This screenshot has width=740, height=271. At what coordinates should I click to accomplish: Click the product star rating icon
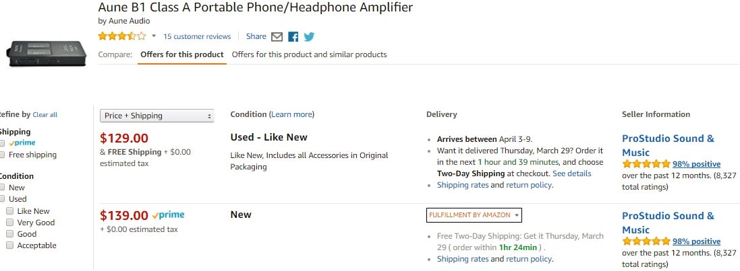121,36
